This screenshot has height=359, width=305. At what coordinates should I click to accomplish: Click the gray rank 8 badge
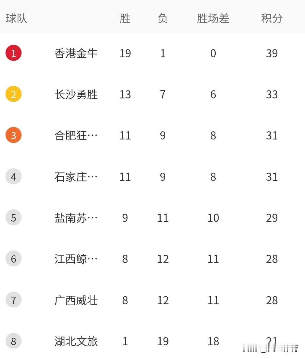point(13,341)
